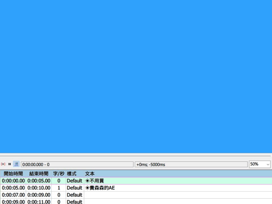Click end time 0:00:05.00 cell
272x204 pixels.
(39, 181)
